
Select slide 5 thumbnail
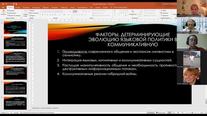[x=15, y=88]
